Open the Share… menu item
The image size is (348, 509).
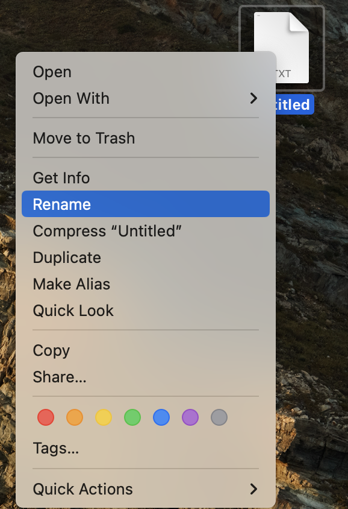click(x=146, y=377)
